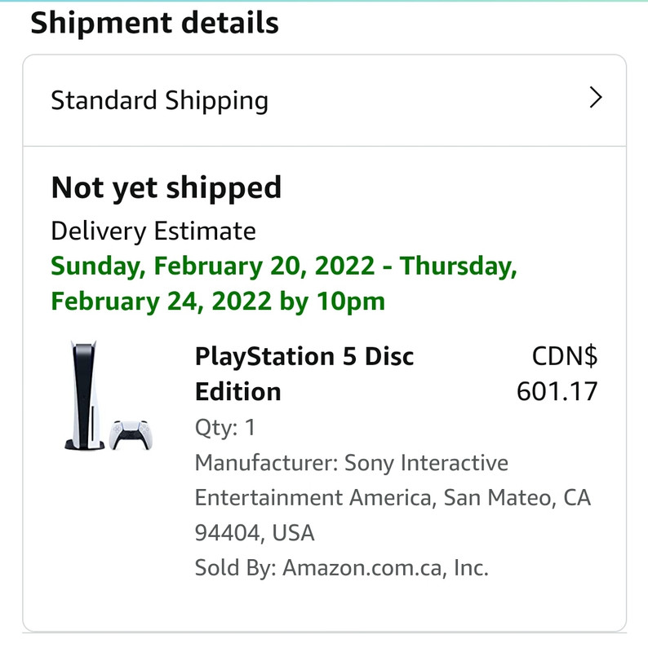Open the Standard Shipping label

pyautogui.click(x=159, y=101)
